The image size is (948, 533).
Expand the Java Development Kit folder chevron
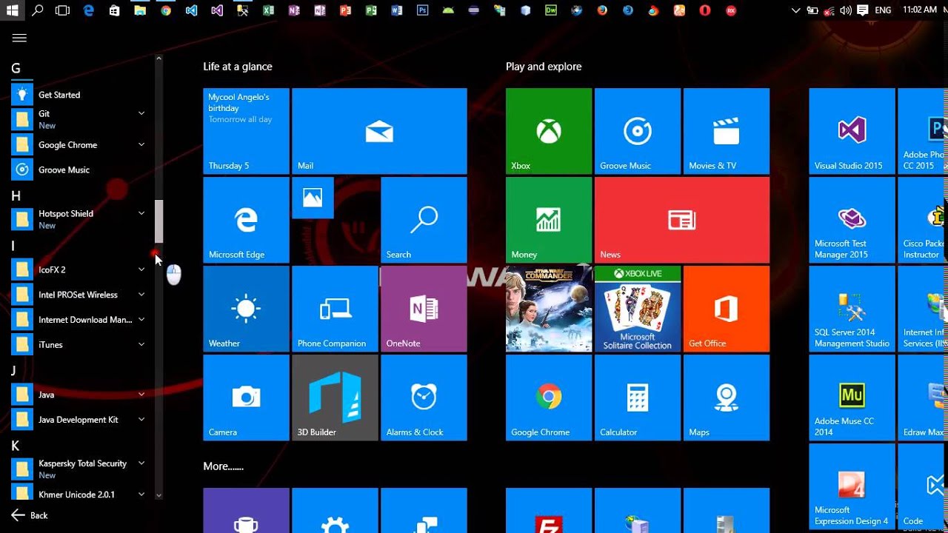coord(141,419)
